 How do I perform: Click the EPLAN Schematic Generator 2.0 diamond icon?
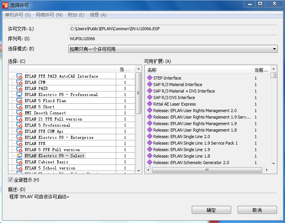[150, 163]
